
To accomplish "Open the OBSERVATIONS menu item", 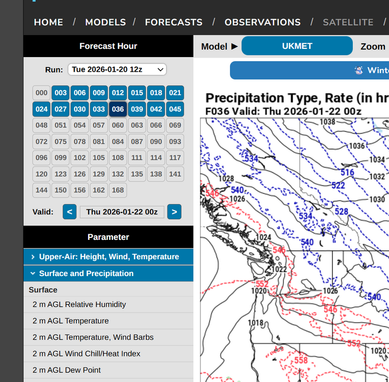I will [x=263, y=22].
